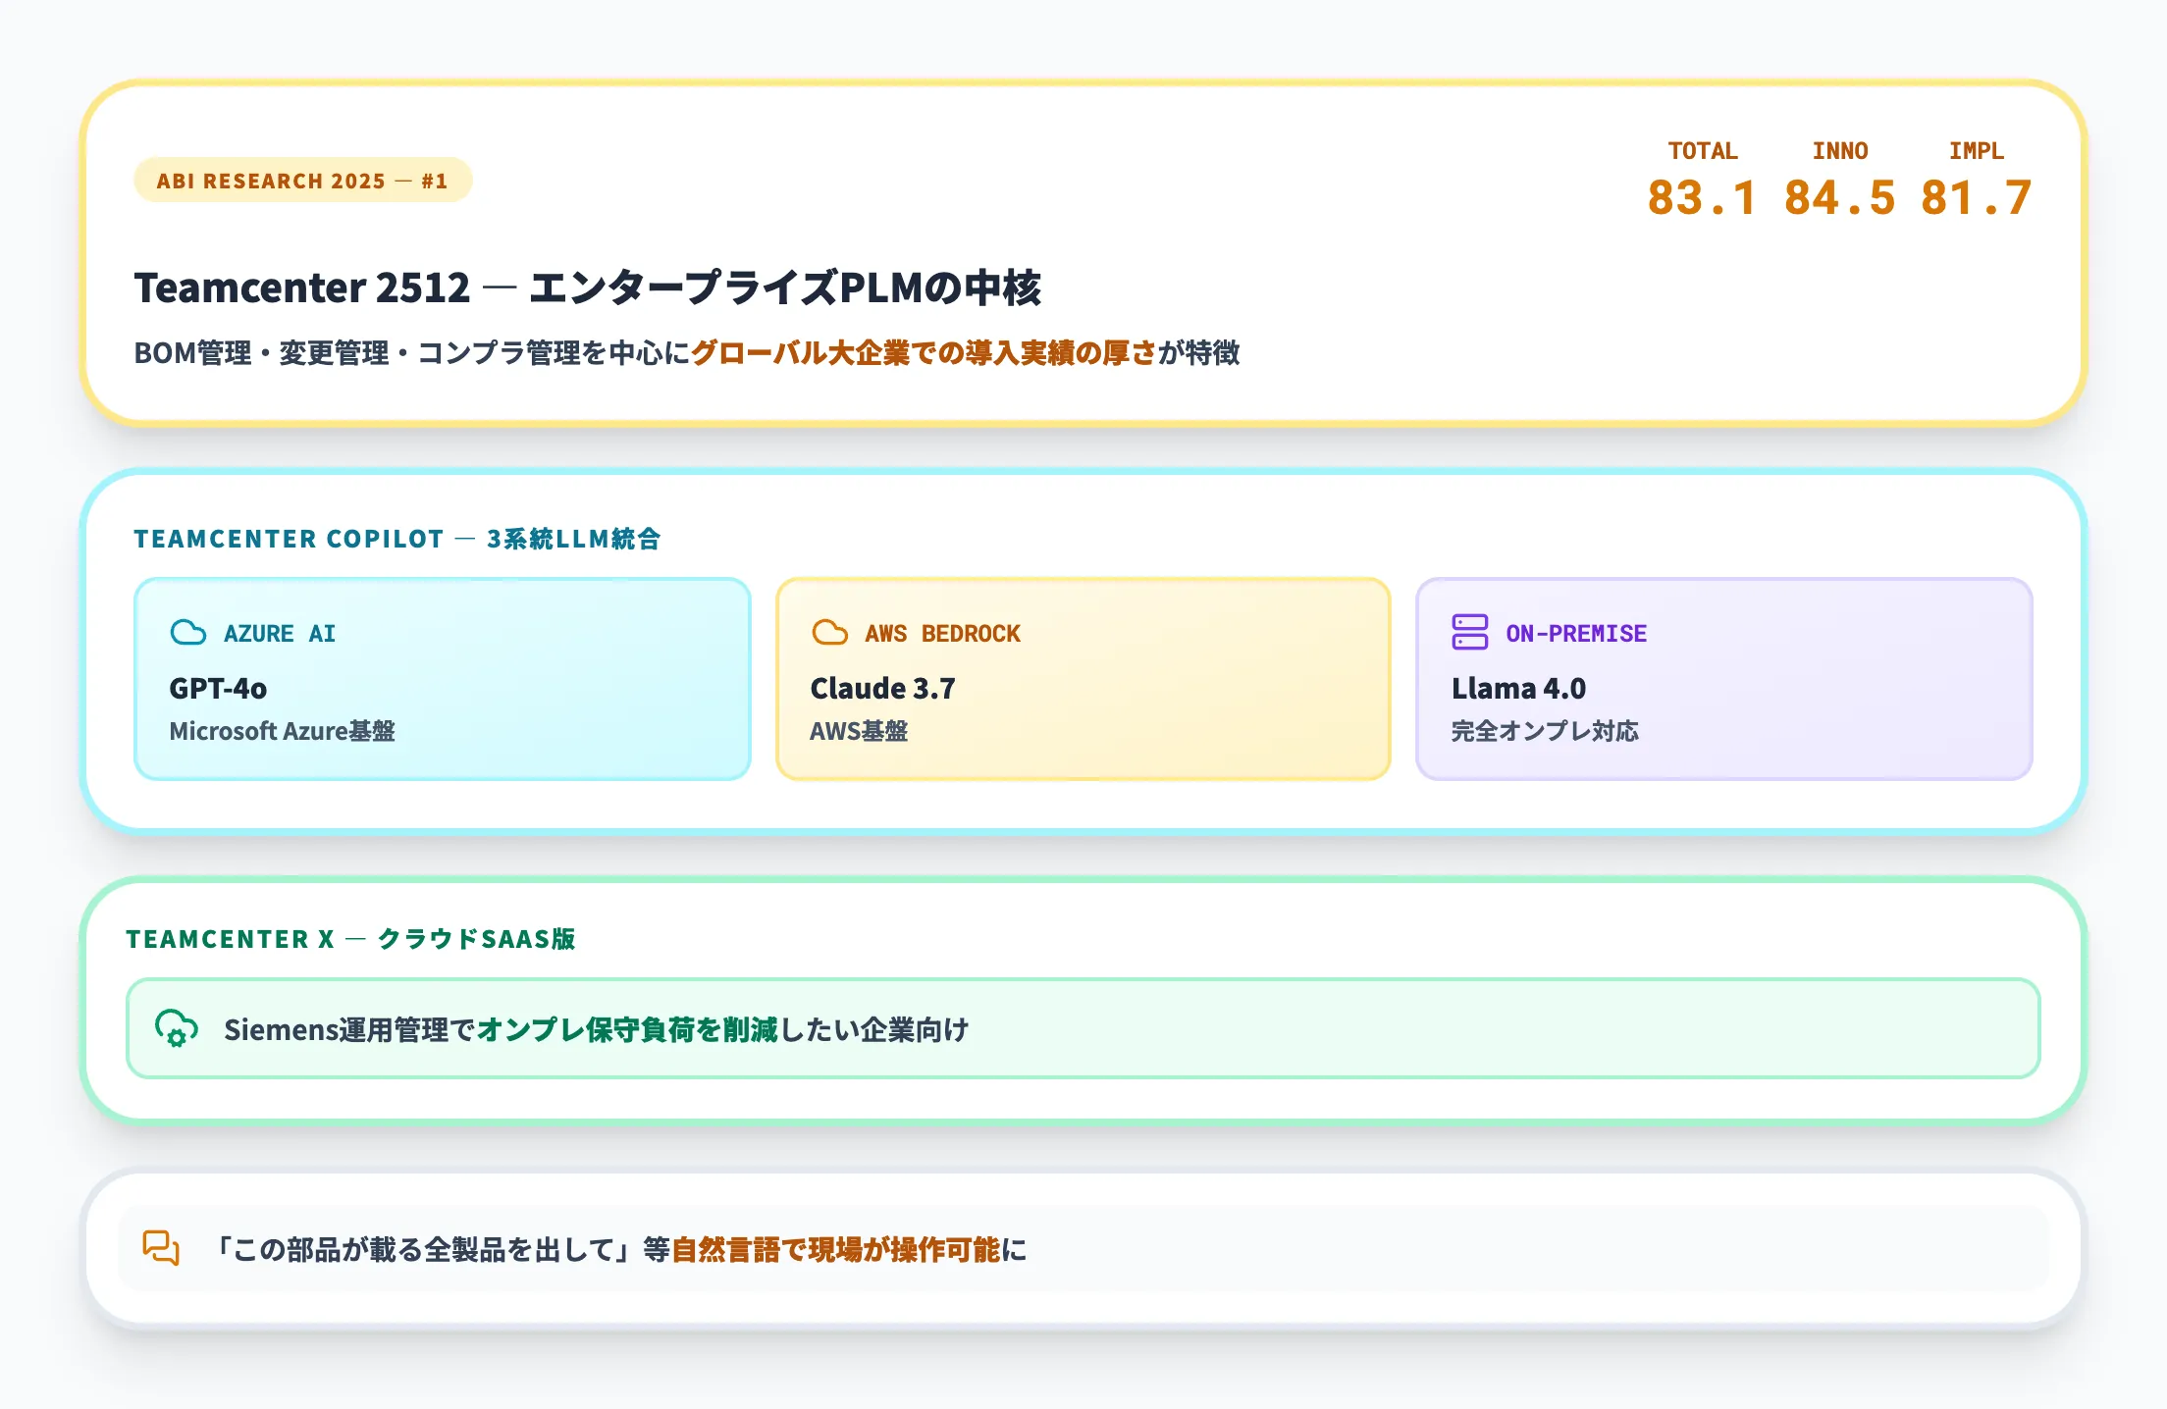Click the Teamcenter 2512 heading
The width and height of the screenshot is (2167, 1409).
click(588, 288)
